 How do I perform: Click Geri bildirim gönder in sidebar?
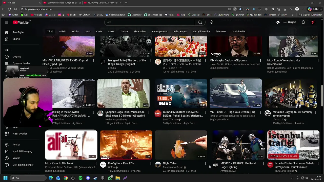point(23,165)
